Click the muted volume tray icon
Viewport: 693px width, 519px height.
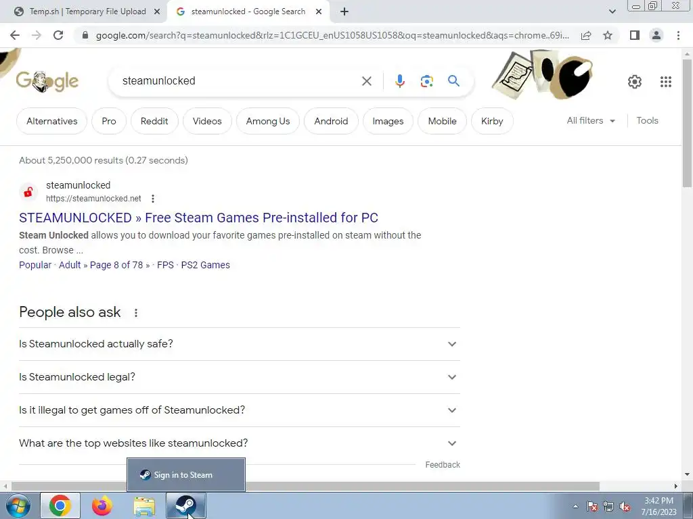625,506
